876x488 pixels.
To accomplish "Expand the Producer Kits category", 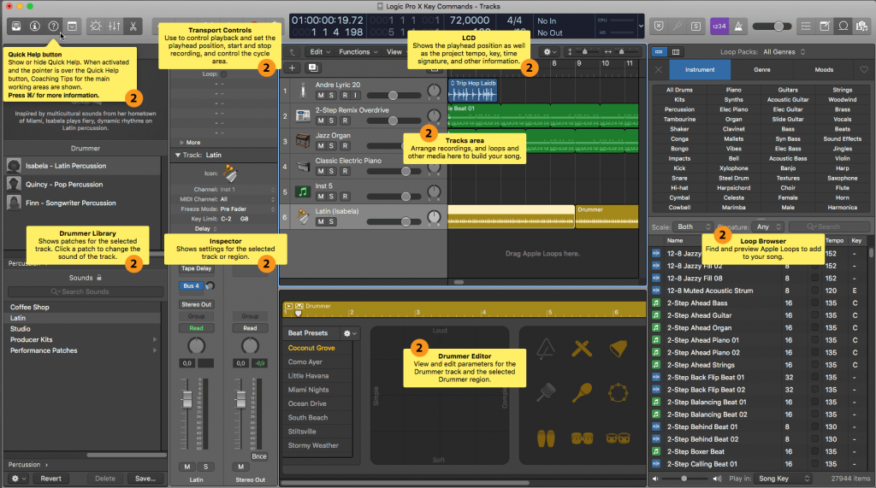I will (x=155, y=339).
